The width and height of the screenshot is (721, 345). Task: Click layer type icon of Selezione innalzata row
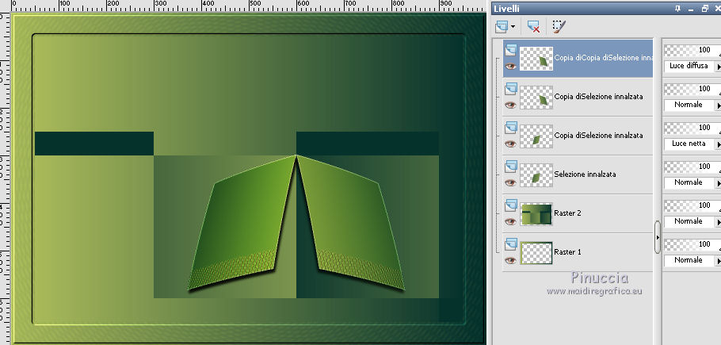click(511, 167)
